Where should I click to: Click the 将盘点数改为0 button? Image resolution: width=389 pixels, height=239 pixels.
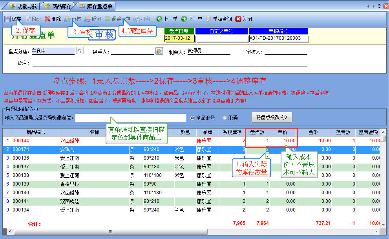point(272,117)
